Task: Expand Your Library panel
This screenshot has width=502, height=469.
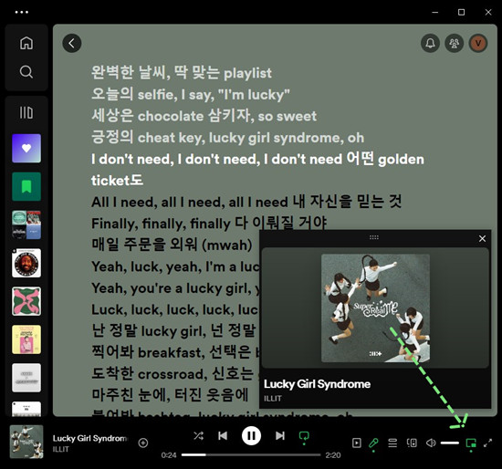Action: click(26, 113)
